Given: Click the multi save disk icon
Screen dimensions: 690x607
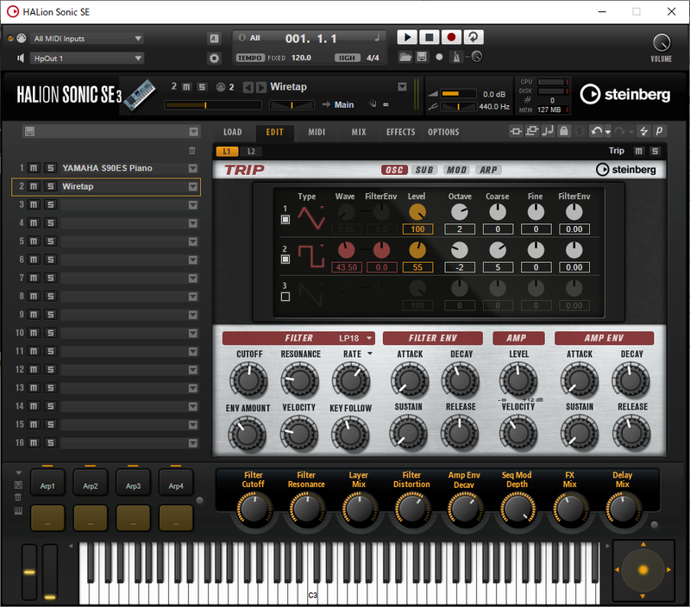Looking at the screenshot, I should (29, 132).
